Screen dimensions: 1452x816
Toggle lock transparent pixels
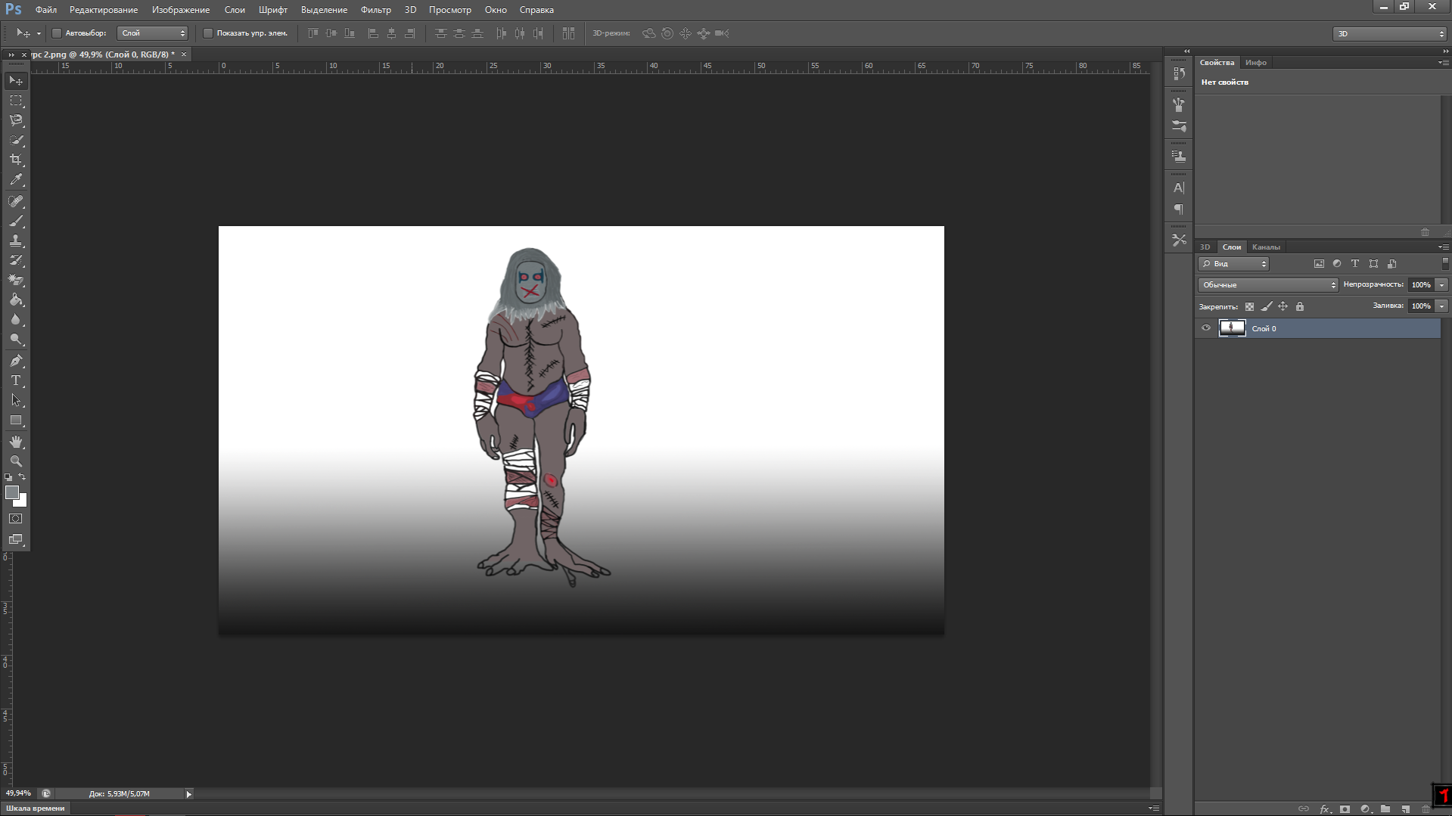[x=1249, y=306]
